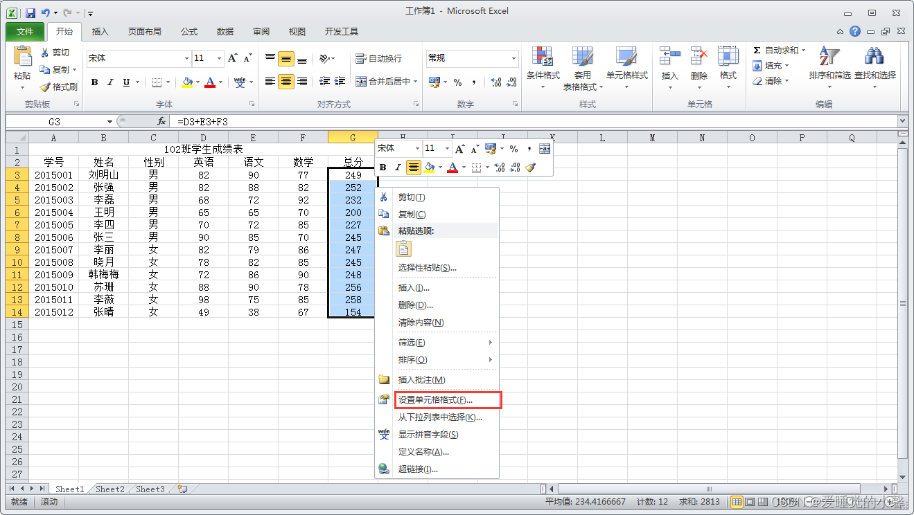Toggle bold in ribbon font group
This screenshot has height=515, width=914.
click(x=95, y=82)
